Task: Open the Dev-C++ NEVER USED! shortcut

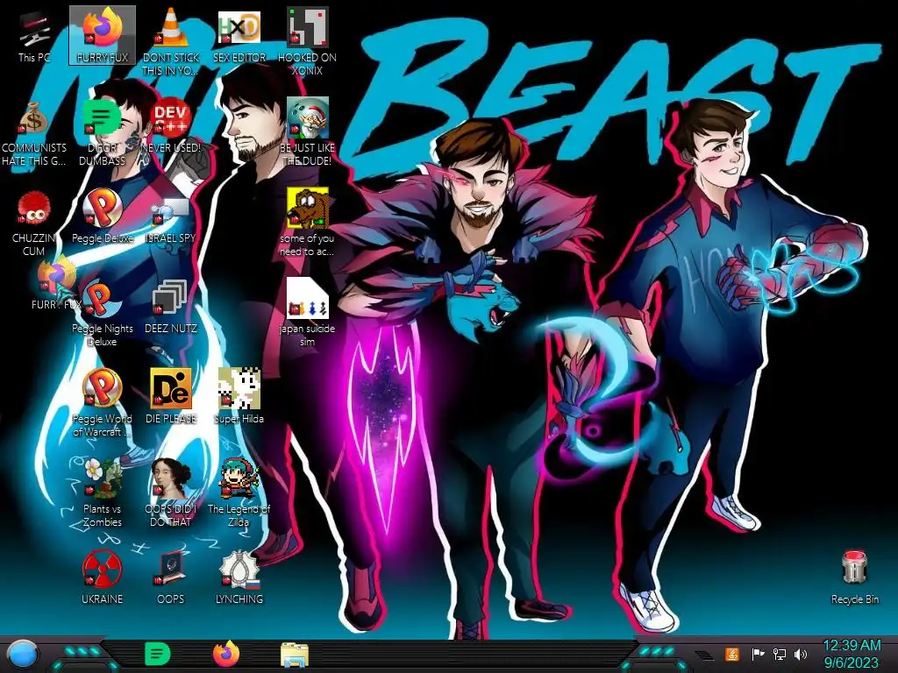Action: pyautogui.click(x=171, y=126)
